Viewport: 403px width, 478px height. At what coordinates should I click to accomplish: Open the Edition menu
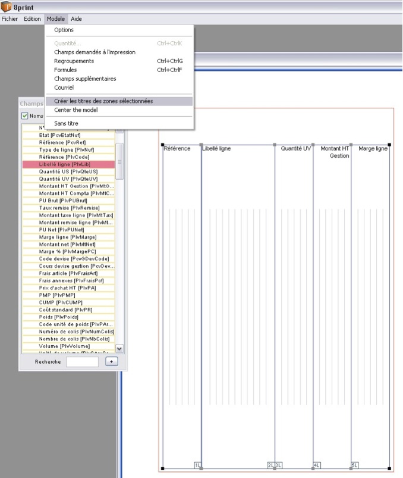click(32, 19)
